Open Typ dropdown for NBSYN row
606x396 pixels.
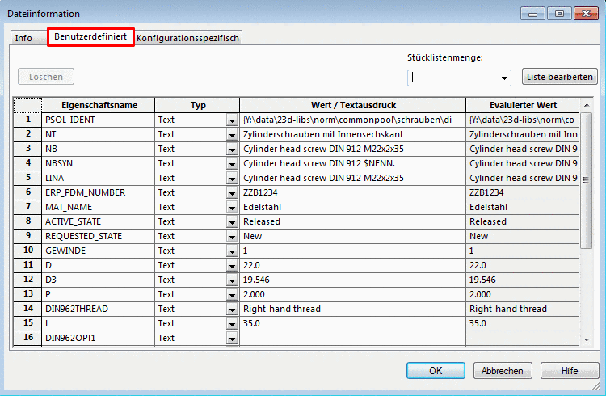pos(232,164)
